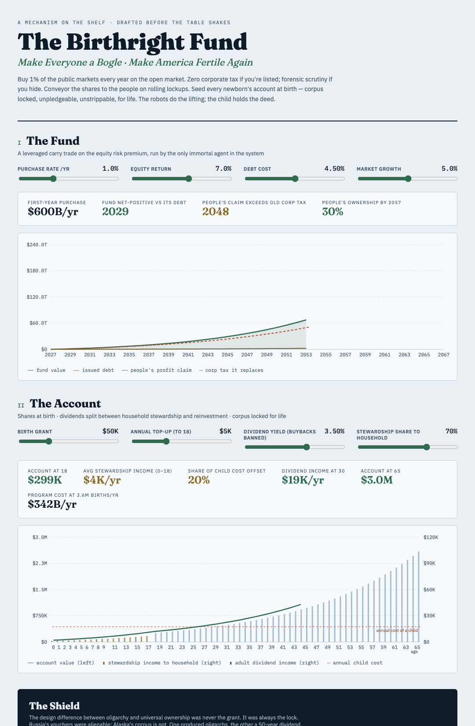Click the $240.0T axis label

pos(37,245)
